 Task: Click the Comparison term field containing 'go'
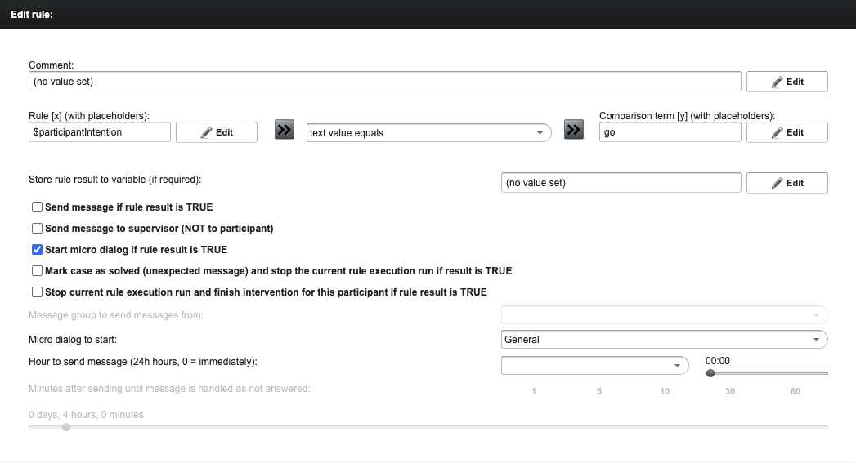670,132
